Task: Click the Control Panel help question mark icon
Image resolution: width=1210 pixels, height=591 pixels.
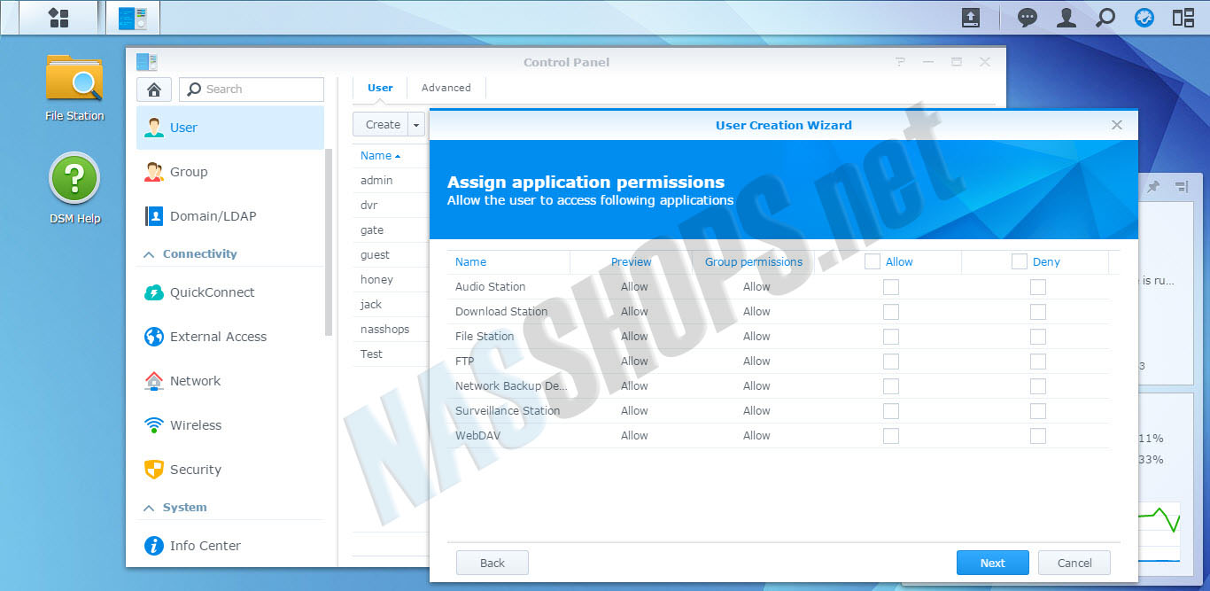Action: point(900,62)
